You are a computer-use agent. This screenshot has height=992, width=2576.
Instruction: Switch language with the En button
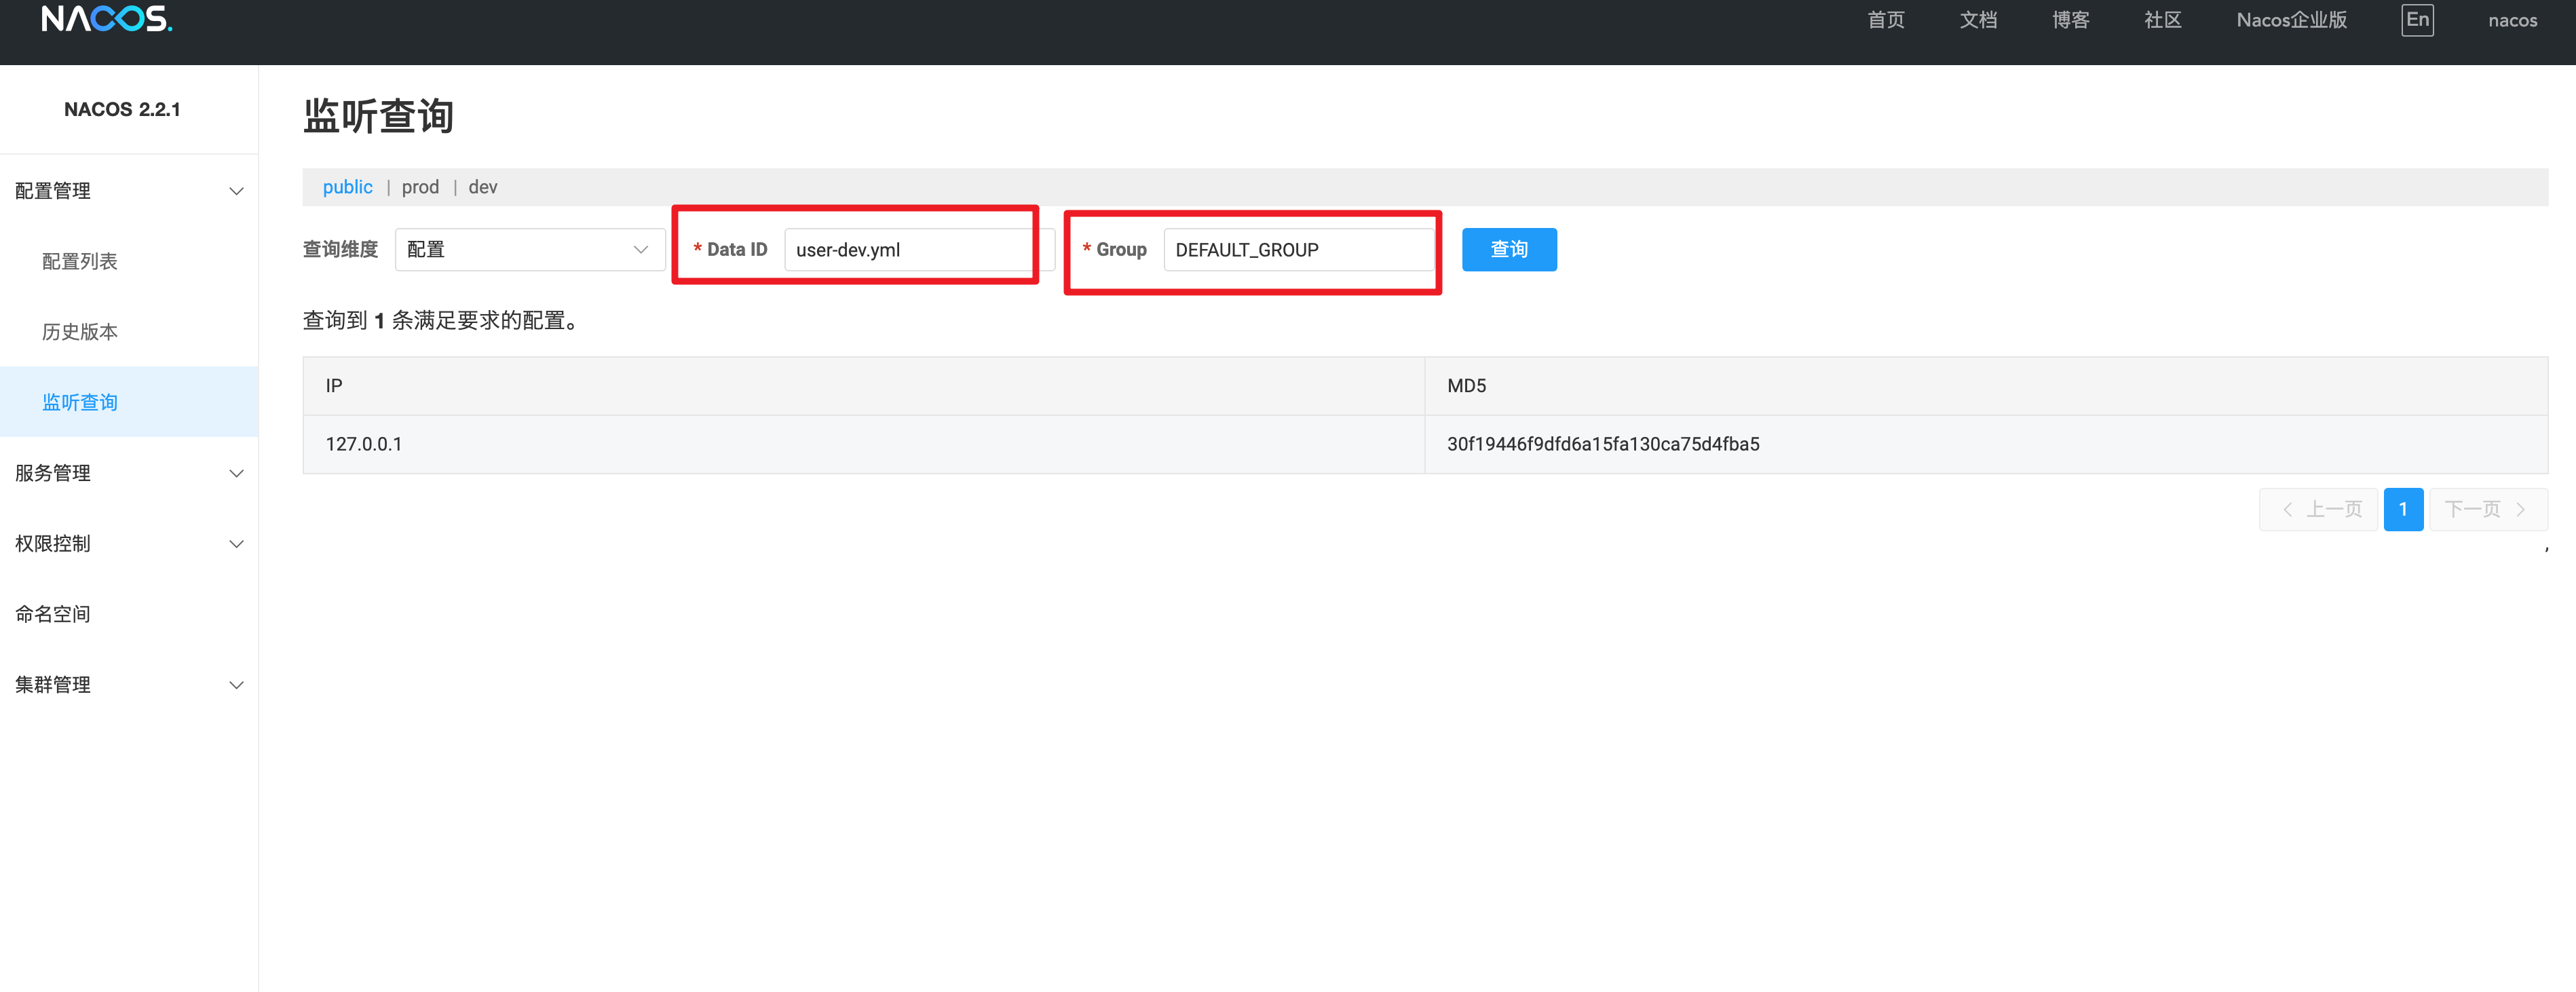pos(2417,20)
